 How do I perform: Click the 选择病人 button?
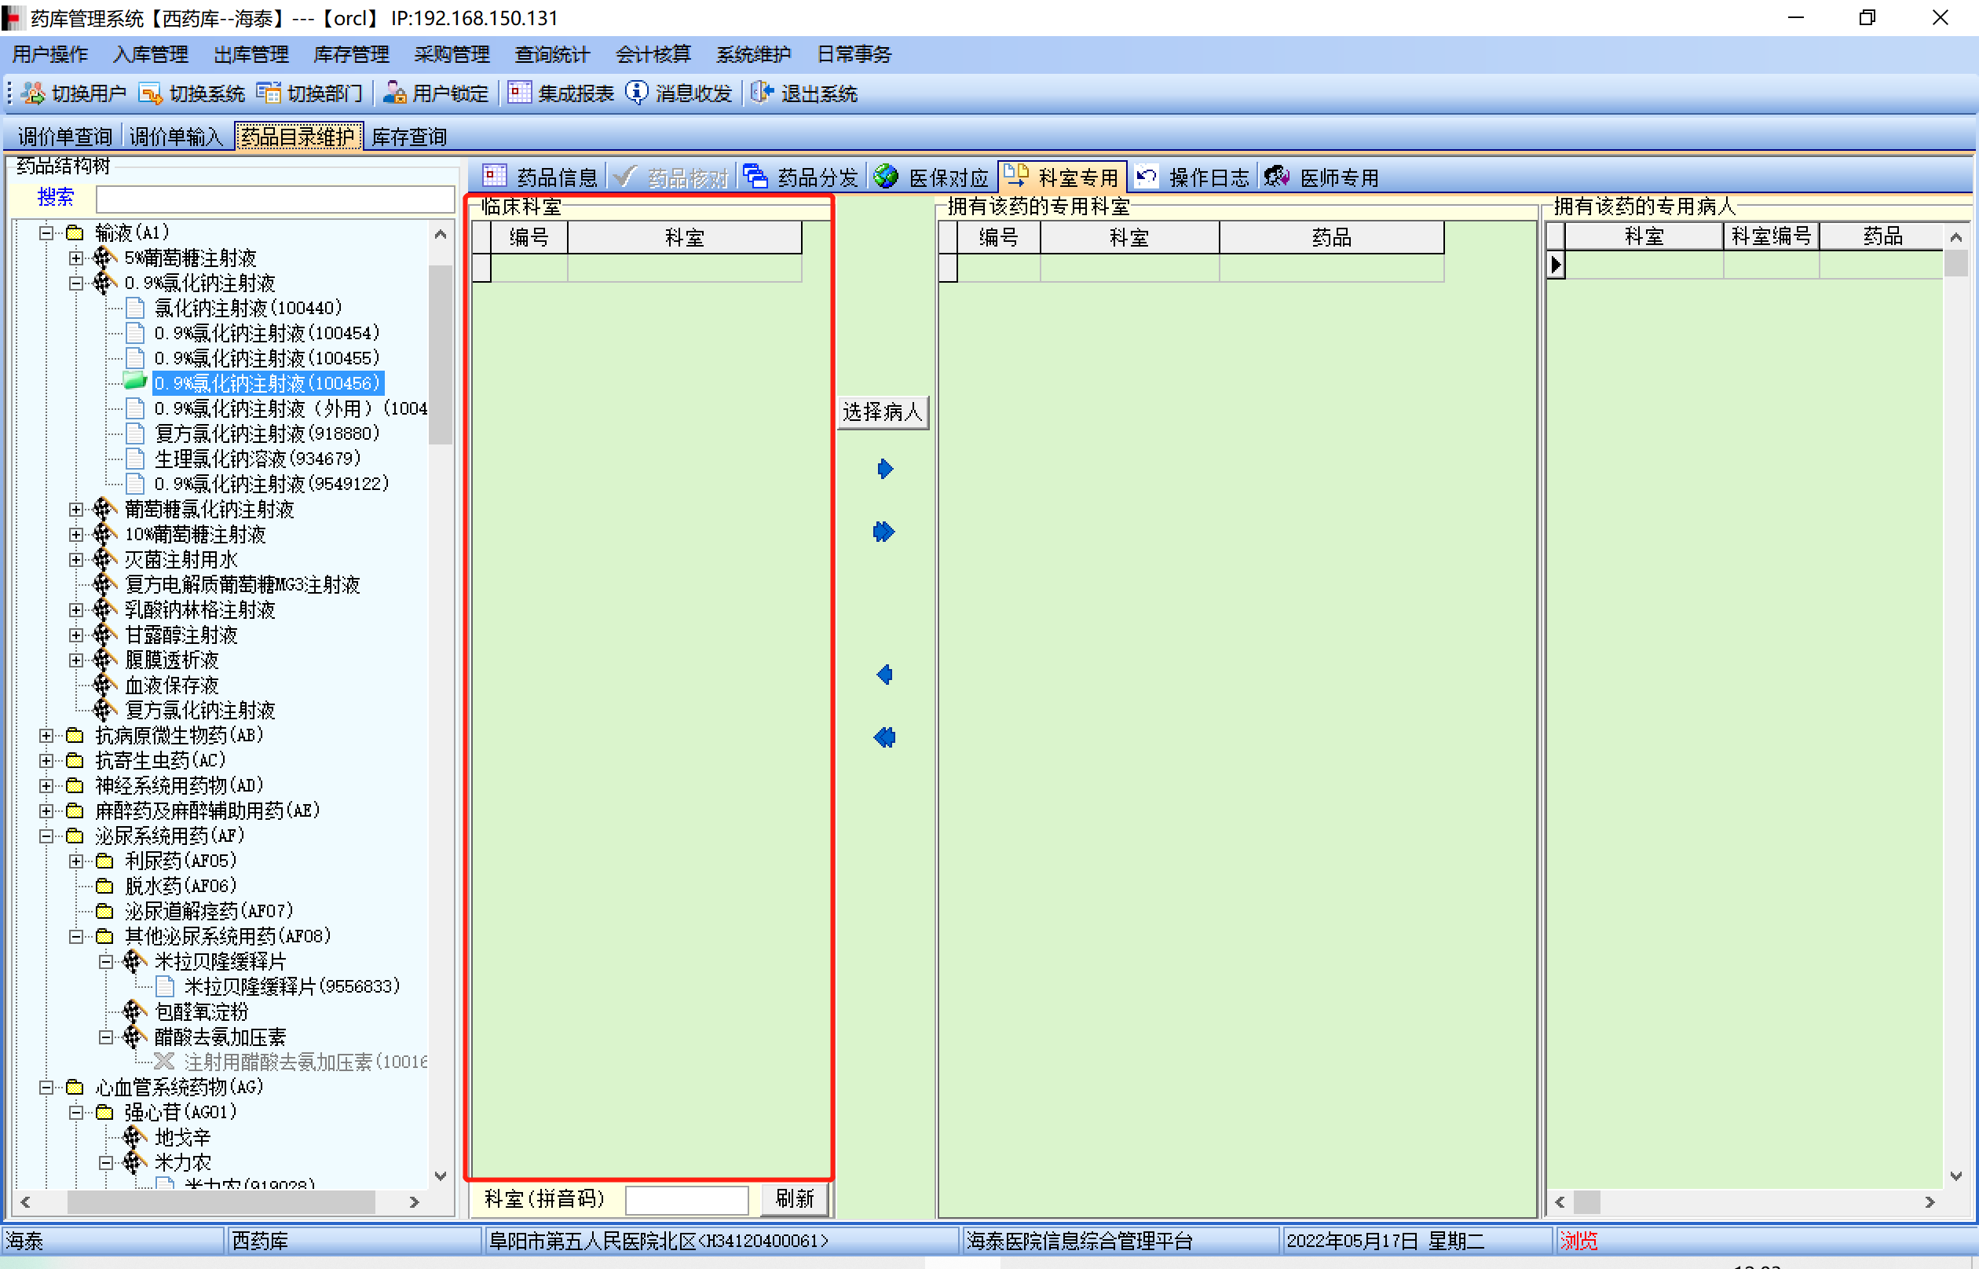point(882,412)
